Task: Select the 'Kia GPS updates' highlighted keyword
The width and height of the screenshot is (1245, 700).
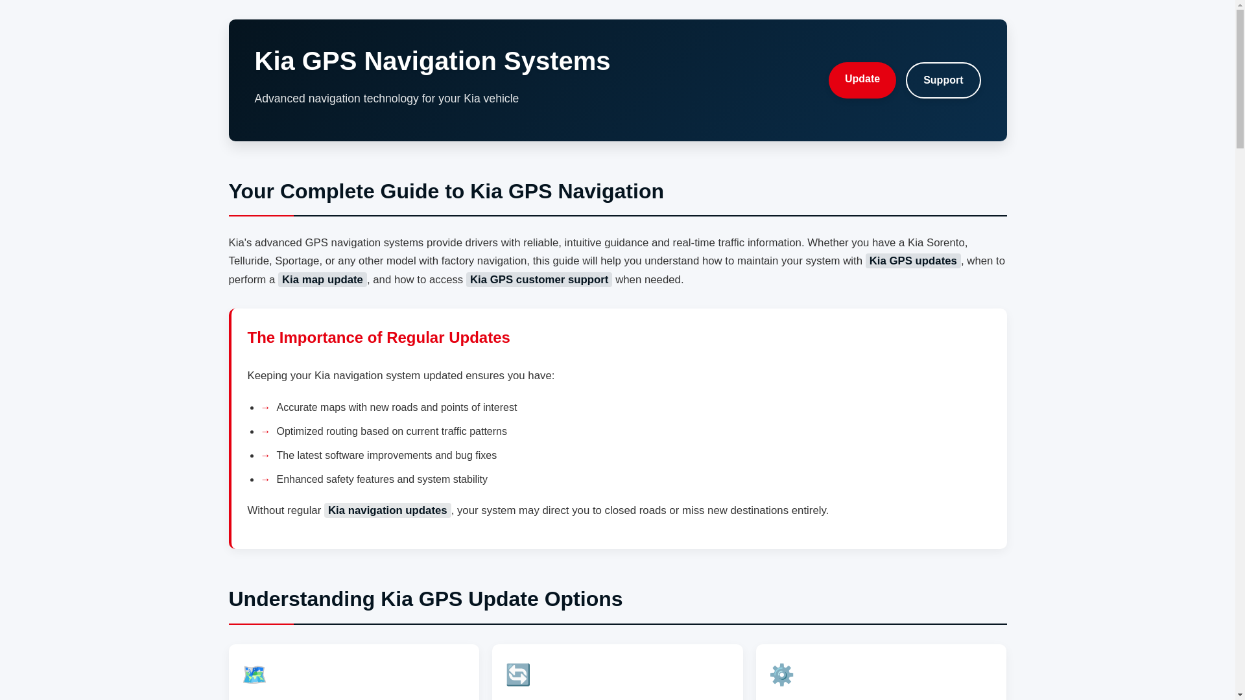Action: point(912,261)
